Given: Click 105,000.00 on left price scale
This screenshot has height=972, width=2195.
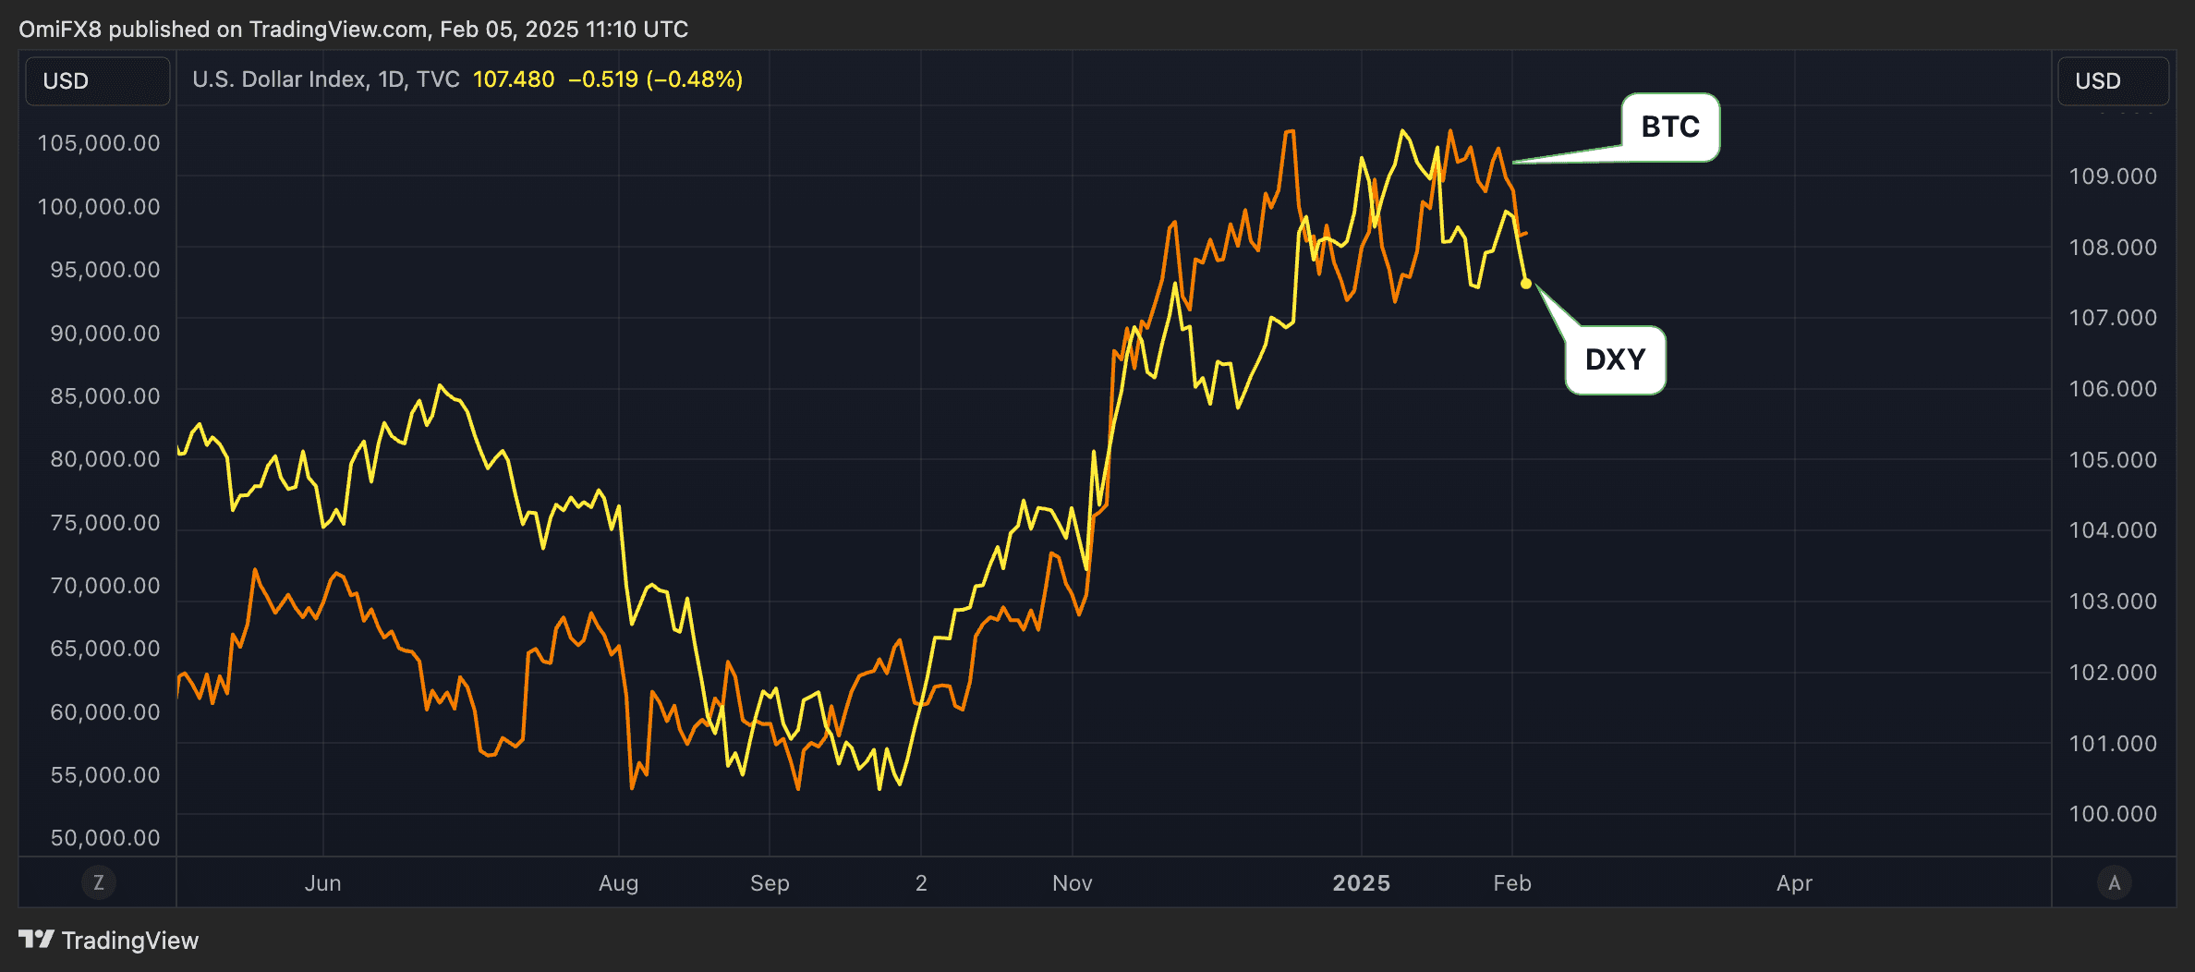Looking at the screenshot, I should (99, 143).
